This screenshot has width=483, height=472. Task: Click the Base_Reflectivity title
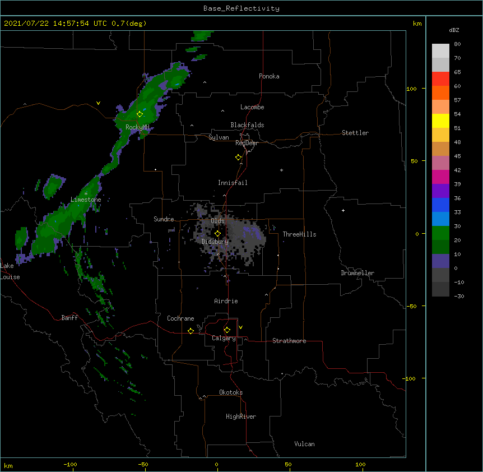[241, 8]
